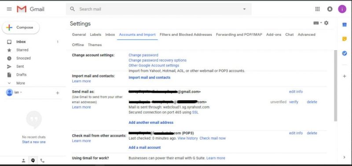352x166 pixels.
Task: Click the Compose plus button
Action: click(21, 27)
